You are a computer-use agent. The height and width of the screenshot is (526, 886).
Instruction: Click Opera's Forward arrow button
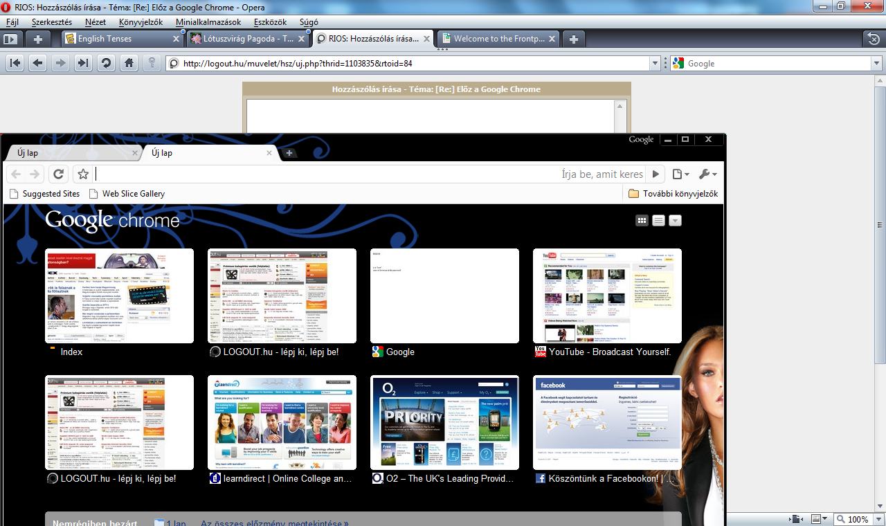(60, 63)
